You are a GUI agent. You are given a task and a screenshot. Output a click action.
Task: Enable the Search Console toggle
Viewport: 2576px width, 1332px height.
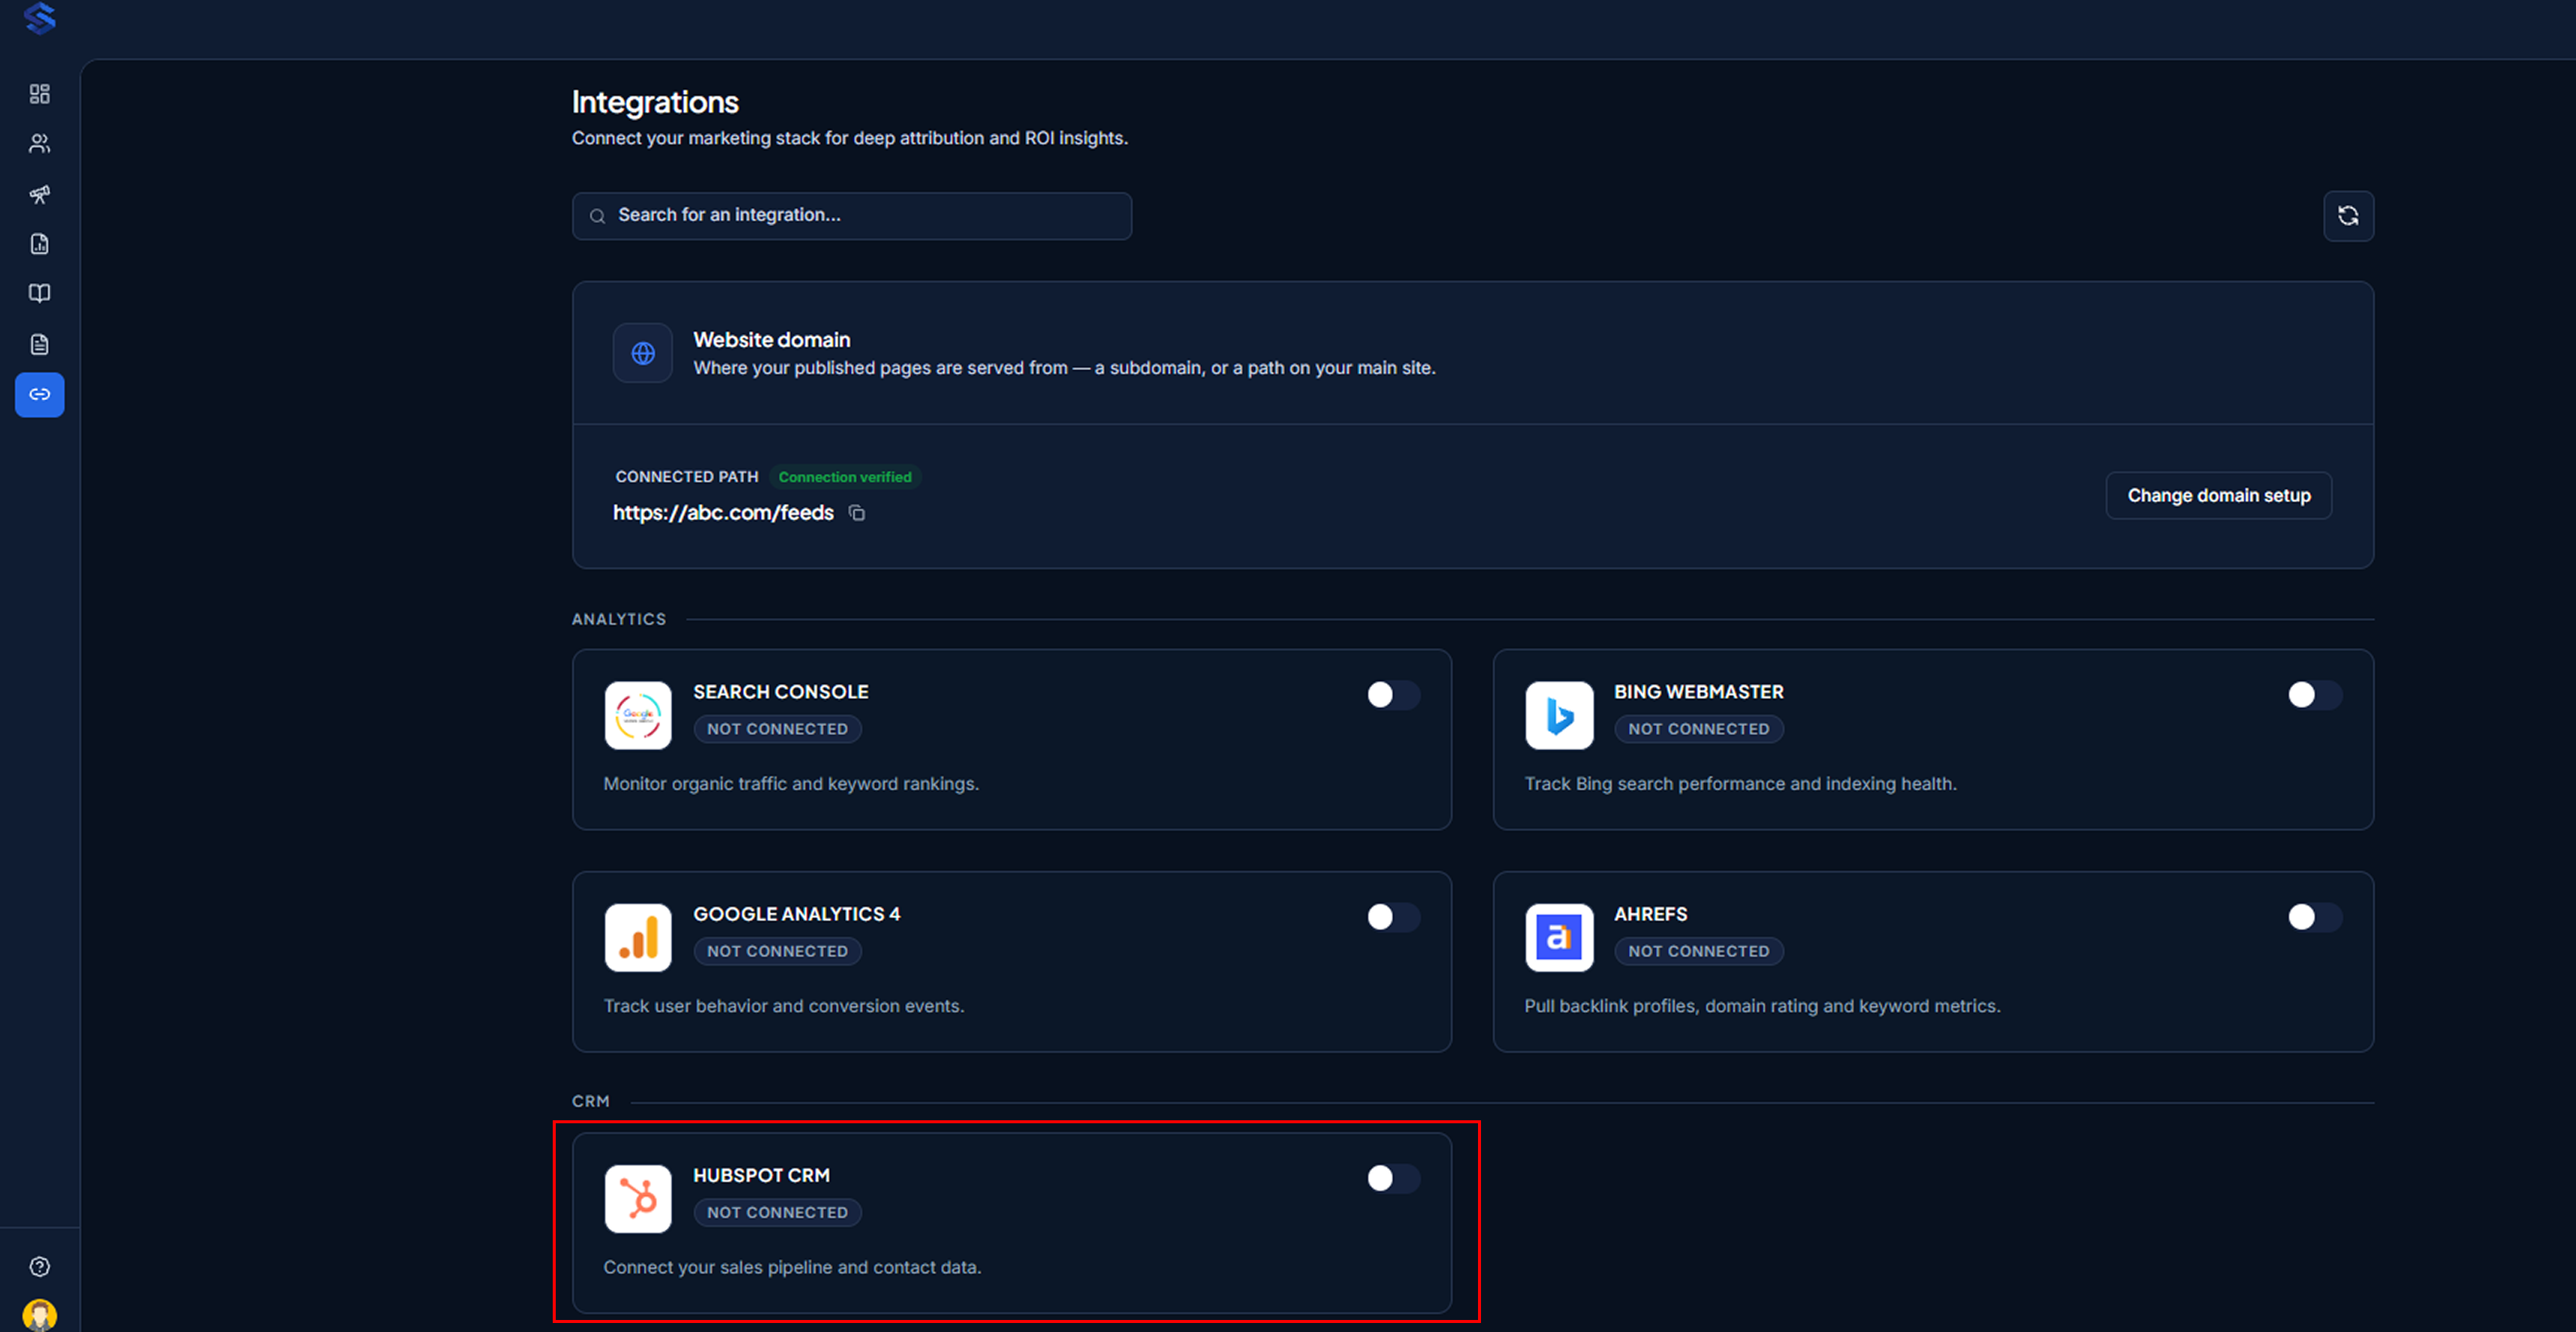tap(1393, 694)
